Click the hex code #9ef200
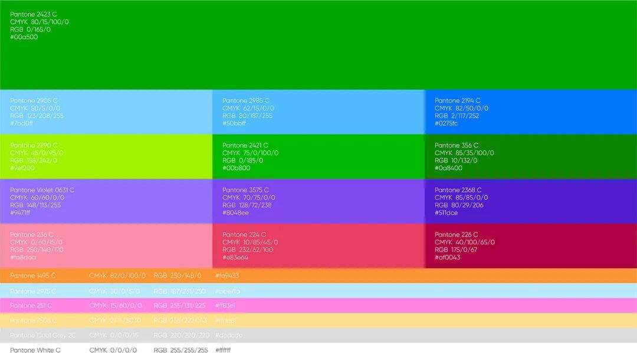This screenshot has width=637, height=353. pyautogui.click(x=22, y=168)
